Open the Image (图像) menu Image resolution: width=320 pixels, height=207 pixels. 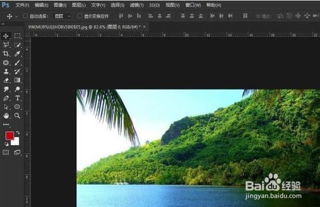60,5
